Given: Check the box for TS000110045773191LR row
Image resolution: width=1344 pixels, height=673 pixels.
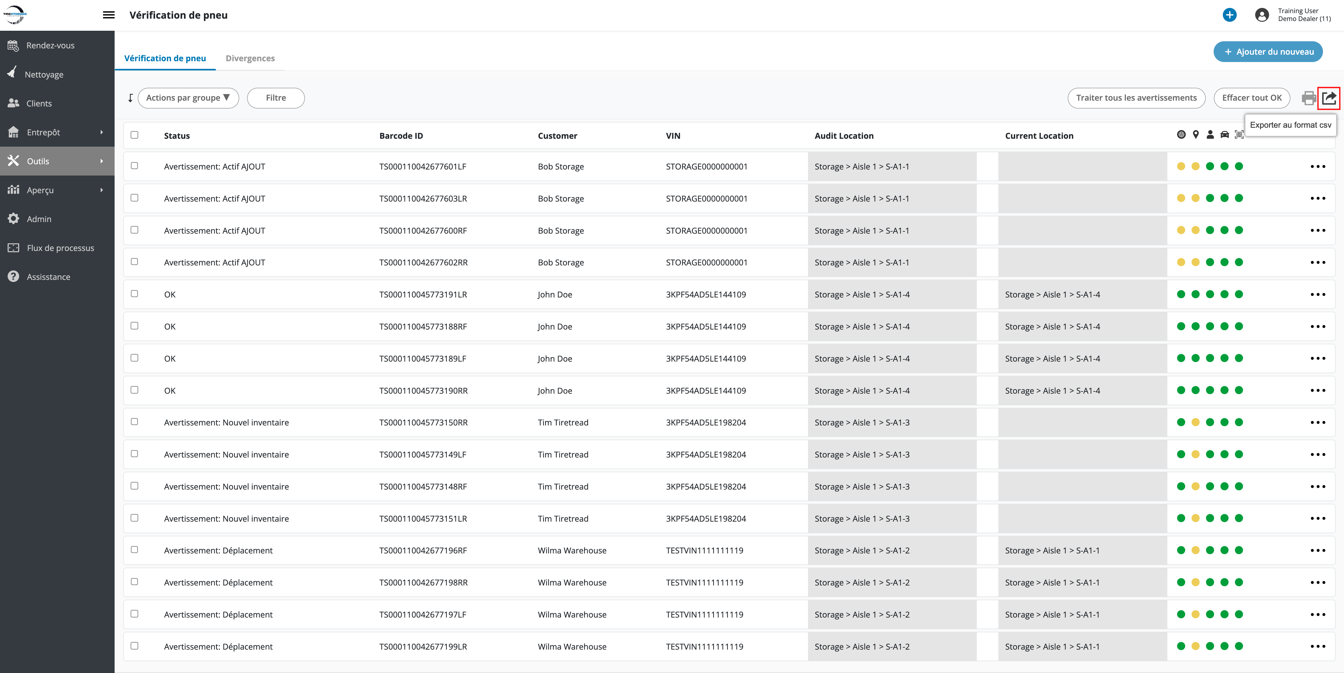Looking at the screenshot, I should click(x=135, y=294).
